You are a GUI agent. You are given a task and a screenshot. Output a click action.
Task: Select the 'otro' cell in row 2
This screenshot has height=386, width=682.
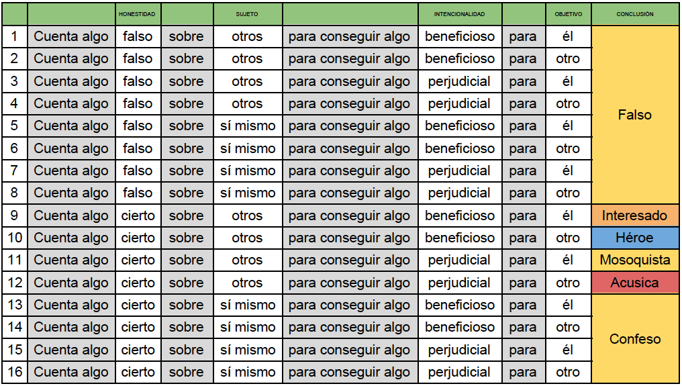click(x=568, y=58)
